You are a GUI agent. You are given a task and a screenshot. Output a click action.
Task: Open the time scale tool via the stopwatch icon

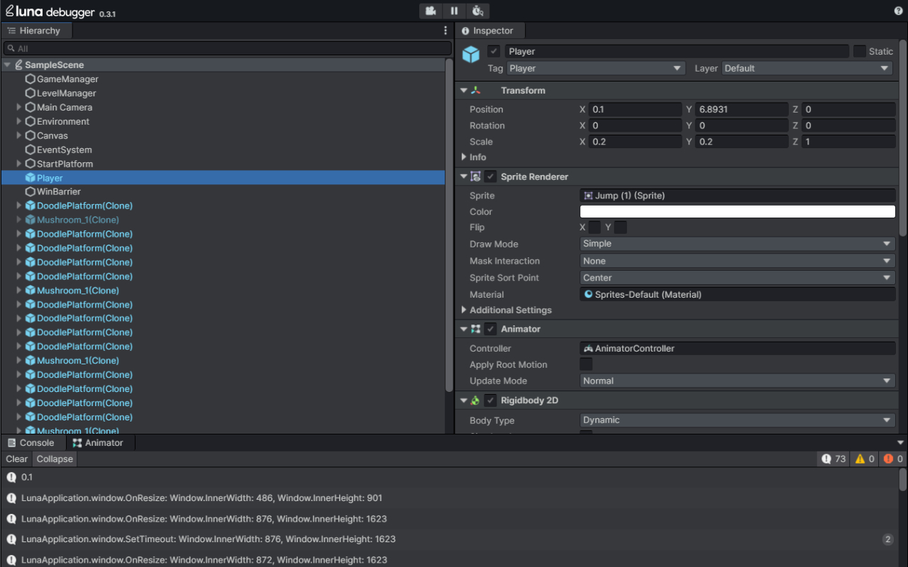[x=478, y=11]
